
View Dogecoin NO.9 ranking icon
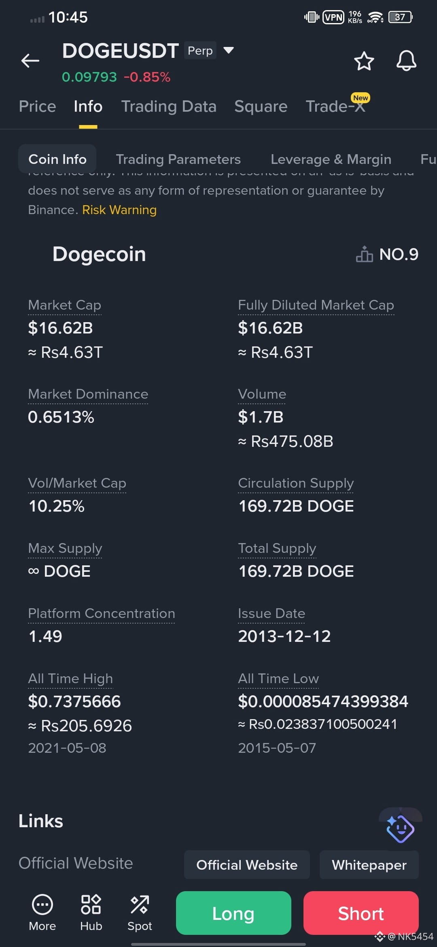[364, 254]
